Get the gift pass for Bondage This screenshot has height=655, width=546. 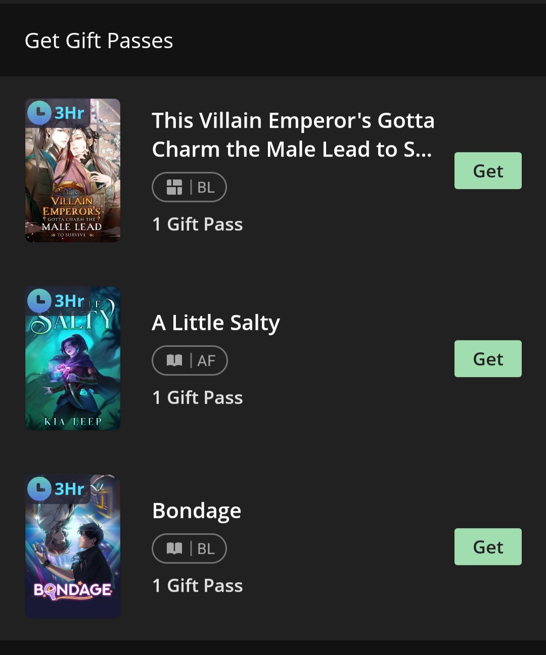click(x=488, y=547)
